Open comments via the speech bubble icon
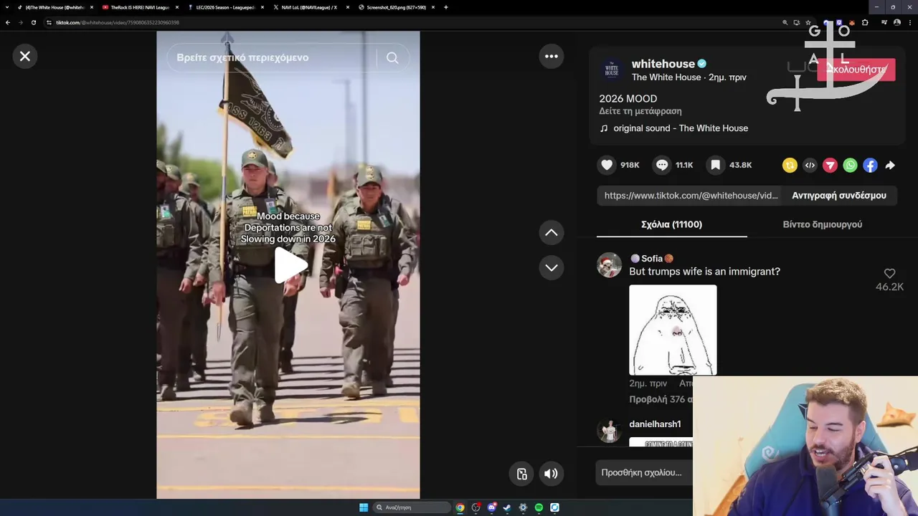The width and height of the screenshot is (918, 516). click(x=662, y=165)
